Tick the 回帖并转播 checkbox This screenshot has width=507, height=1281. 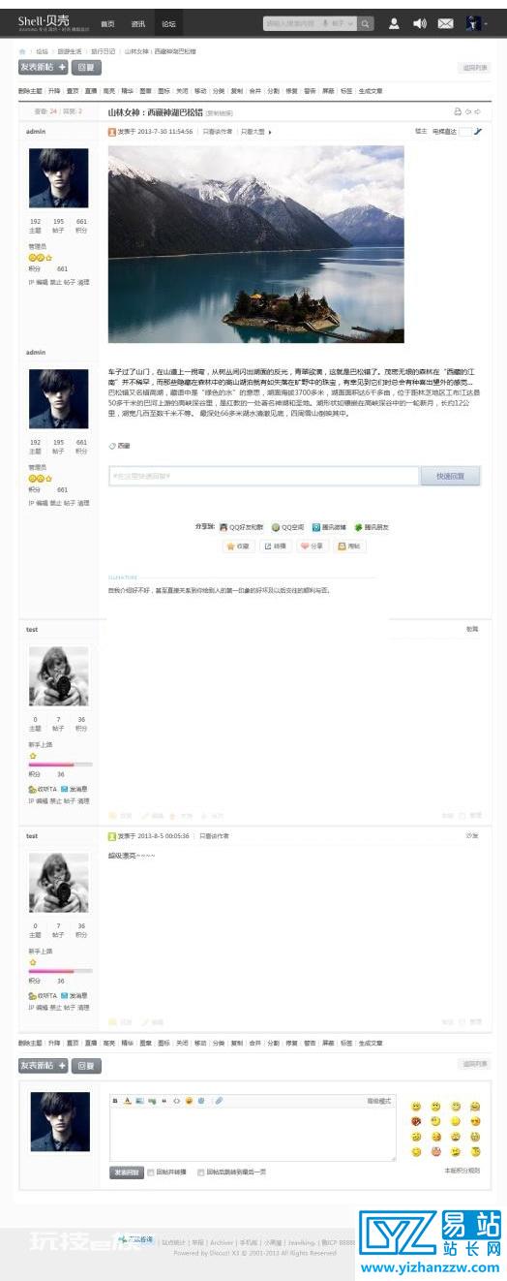tap(152, 1172)
